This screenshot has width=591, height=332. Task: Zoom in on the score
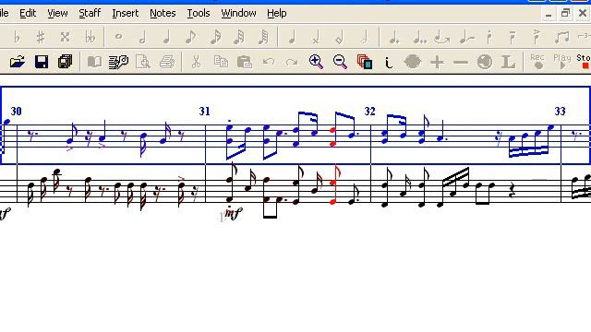click(316, 62)
